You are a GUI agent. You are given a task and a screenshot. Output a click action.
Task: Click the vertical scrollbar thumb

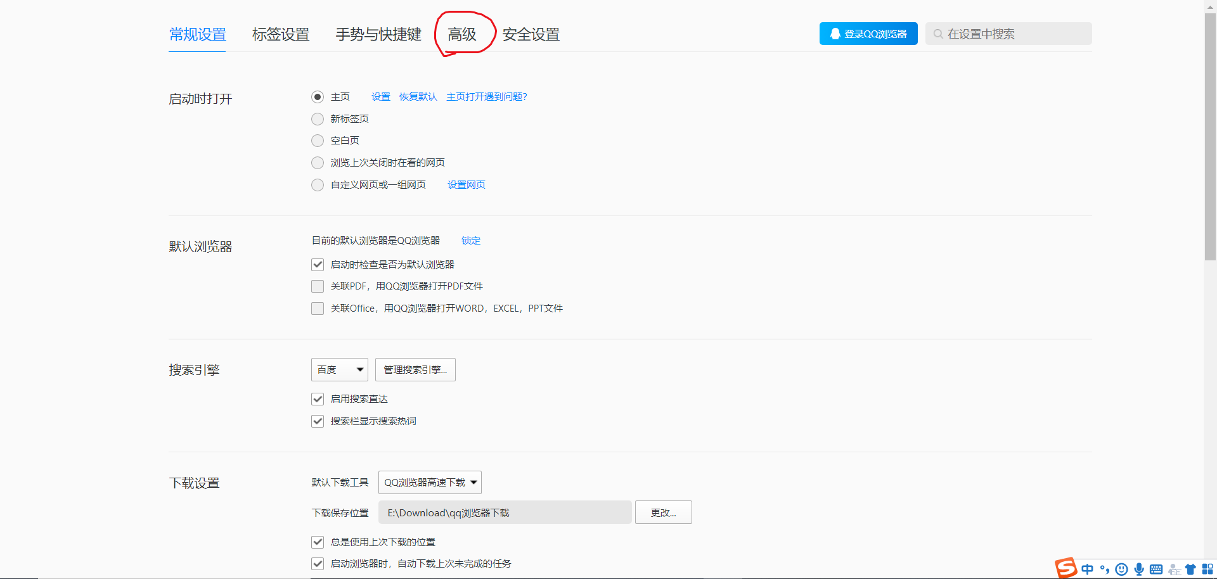pos(1210,136)
